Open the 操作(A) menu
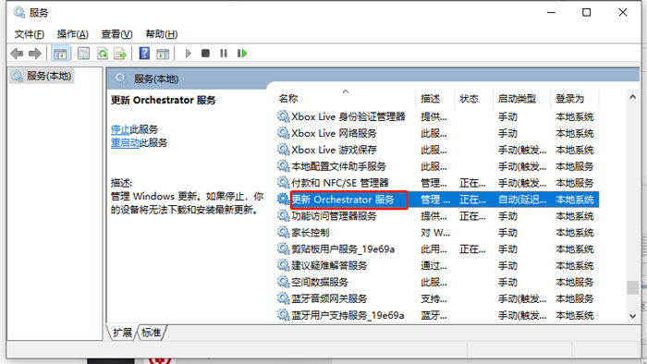The height and width of the screenshot is (364, 647). [x=73, y=34]
